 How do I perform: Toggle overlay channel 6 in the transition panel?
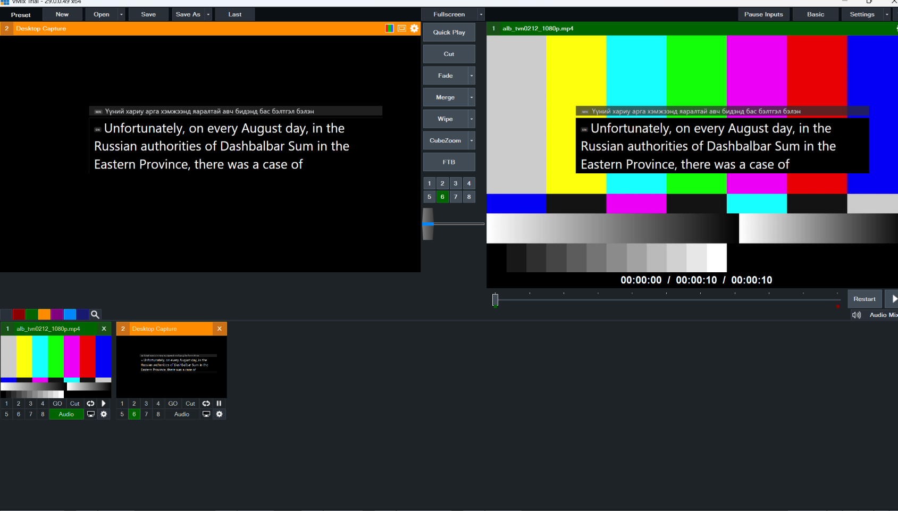coord(442,197)
